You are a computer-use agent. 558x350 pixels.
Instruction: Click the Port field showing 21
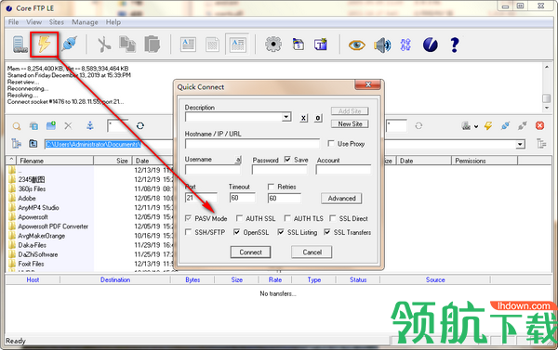coord(201,198)
